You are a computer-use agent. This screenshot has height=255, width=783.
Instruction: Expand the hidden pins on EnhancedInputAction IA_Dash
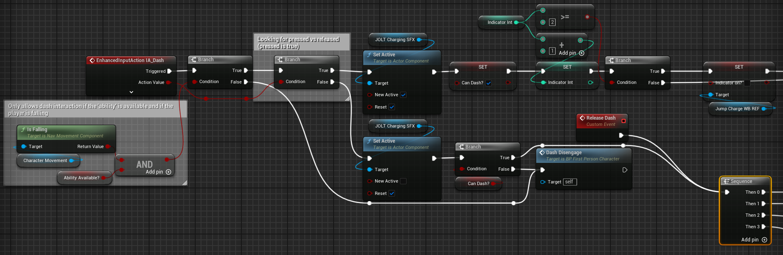point(131,92)
